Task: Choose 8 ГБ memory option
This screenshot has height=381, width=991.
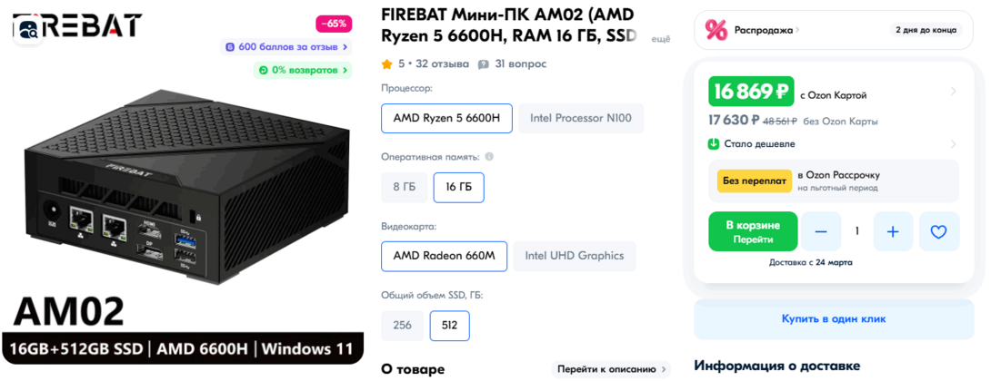Action: click(404, 187)
